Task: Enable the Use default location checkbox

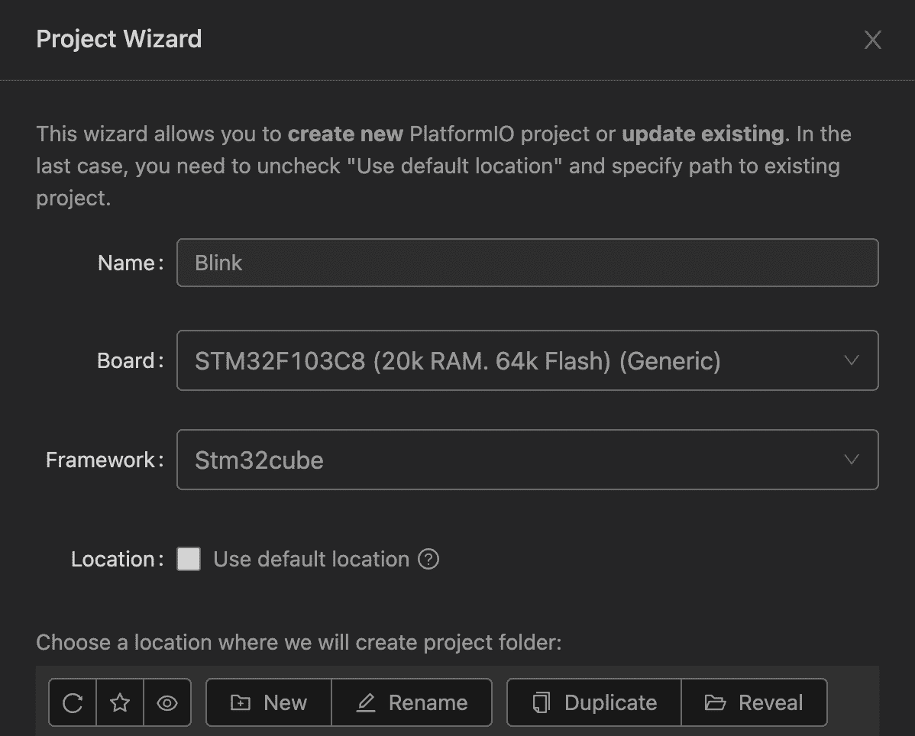Action: tap(189, 560)
